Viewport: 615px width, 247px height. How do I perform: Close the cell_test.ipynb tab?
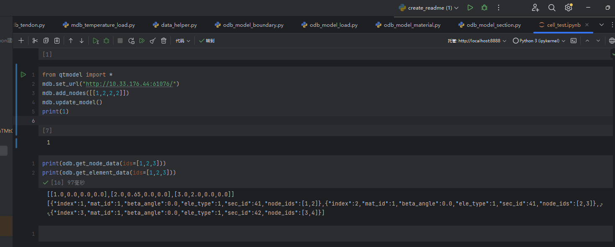587,25
